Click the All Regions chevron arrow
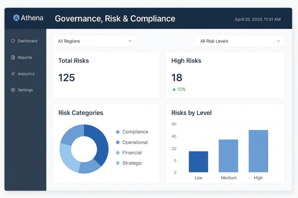 coord(130,41)
